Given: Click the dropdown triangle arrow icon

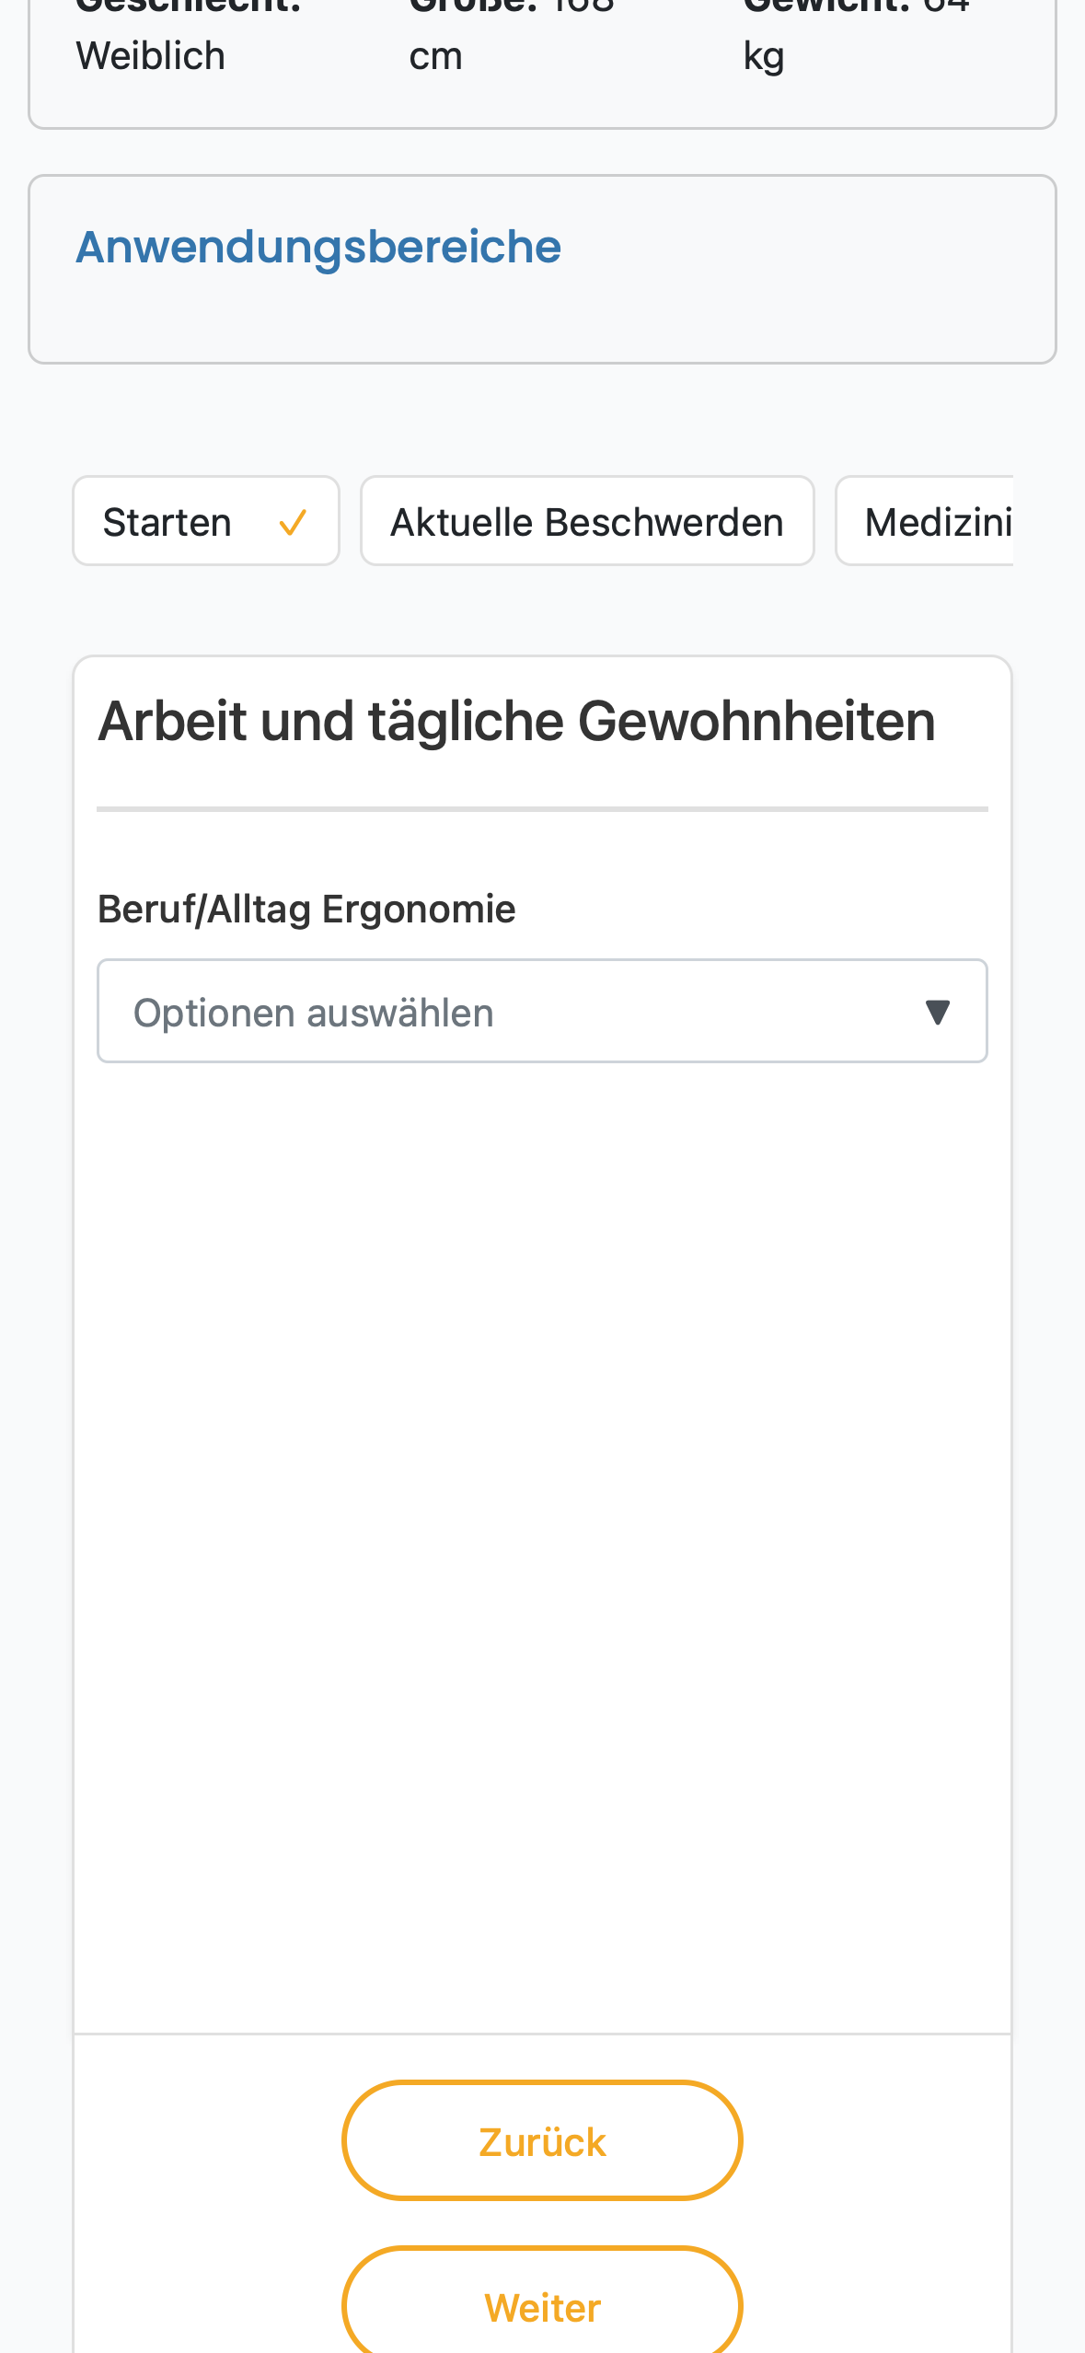Looking at the screenshot, I should click(x=937, y=1012).
